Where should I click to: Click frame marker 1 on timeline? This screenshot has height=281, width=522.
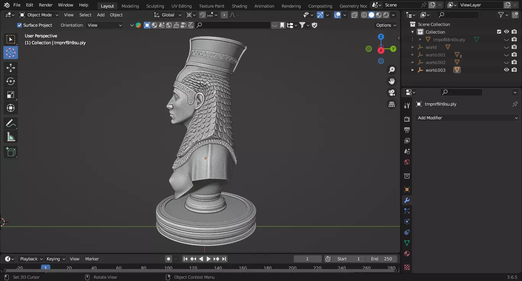coord(46,268)
